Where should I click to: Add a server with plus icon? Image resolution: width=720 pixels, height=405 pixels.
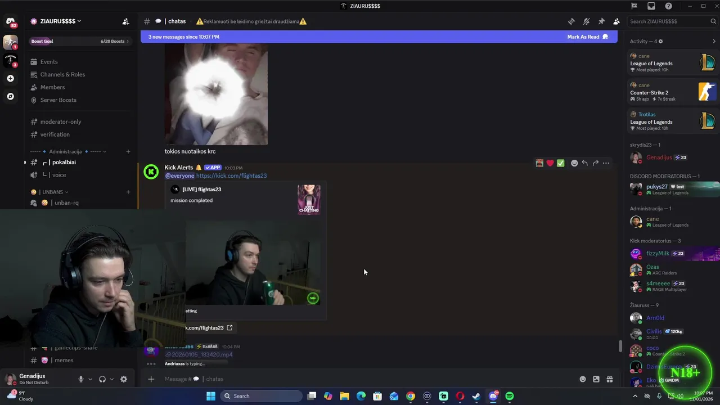coord(10,78)
